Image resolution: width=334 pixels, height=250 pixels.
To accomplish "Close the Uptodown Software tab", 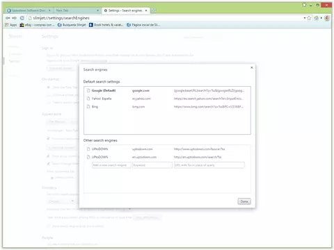I will 49,10.
